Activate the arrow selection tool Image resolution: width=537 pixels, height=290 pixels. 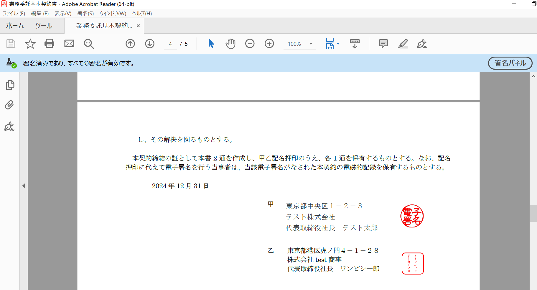(x=211, y=44)
